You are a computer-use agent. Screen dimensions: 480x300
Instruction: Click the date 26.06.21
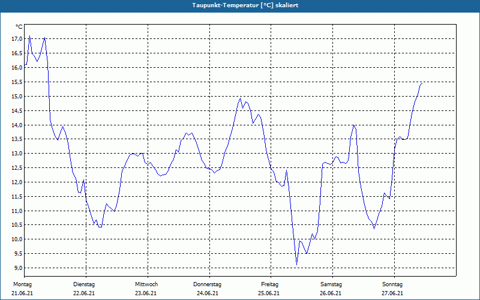[331, 293]
